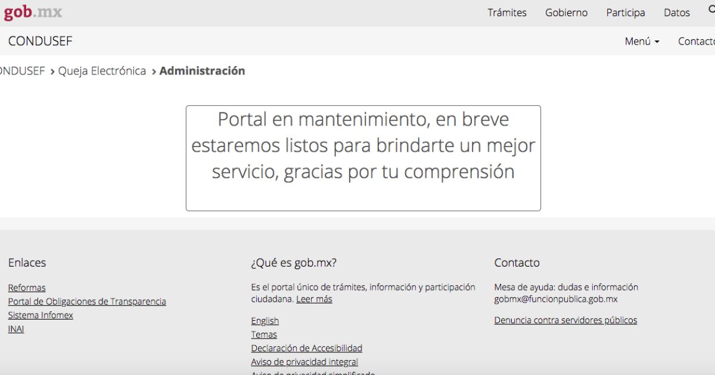The image size is (715, 375).
Task: Click the gobmx@funcionpublica.gob.mx email text
Action: pyautogui.click(x=556, y=299)
